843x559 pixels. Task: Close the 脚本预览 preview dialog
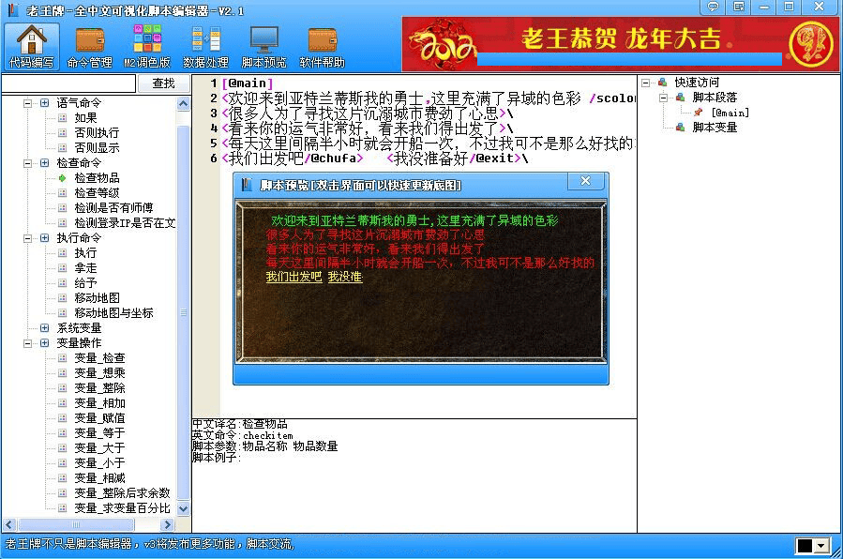pyautogui.click(x=585, y=181)
